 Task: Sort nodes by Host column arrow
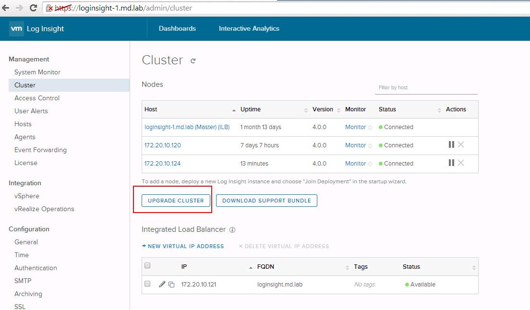pos(234,110)
